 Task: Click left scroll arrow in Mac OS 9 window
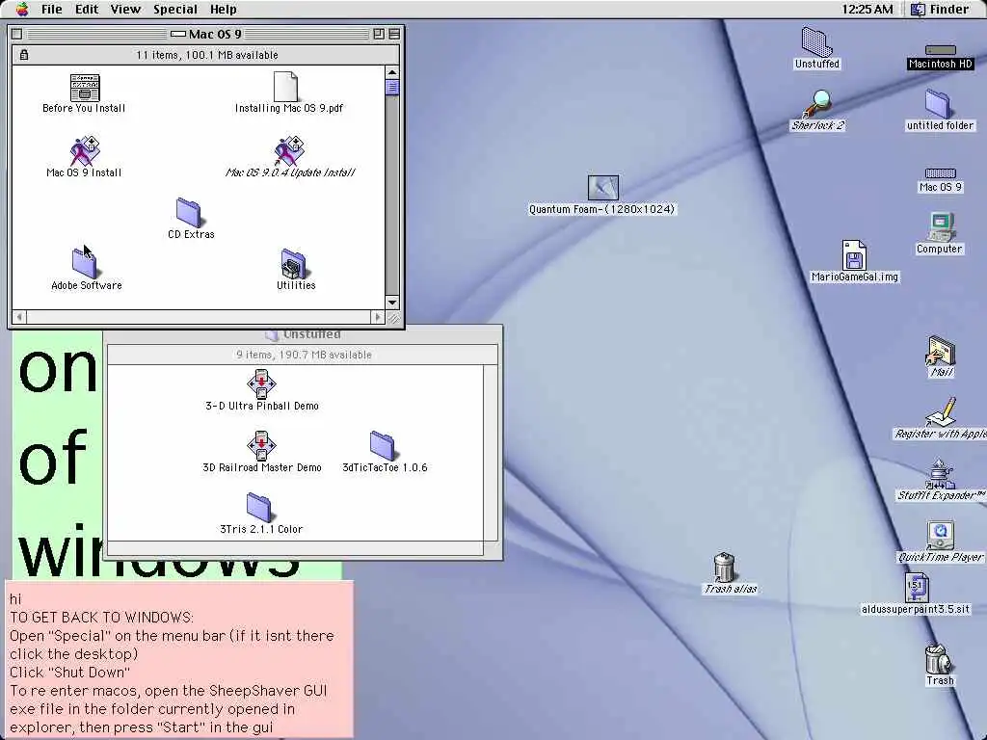pyautogui.click(x=19, y=316)
